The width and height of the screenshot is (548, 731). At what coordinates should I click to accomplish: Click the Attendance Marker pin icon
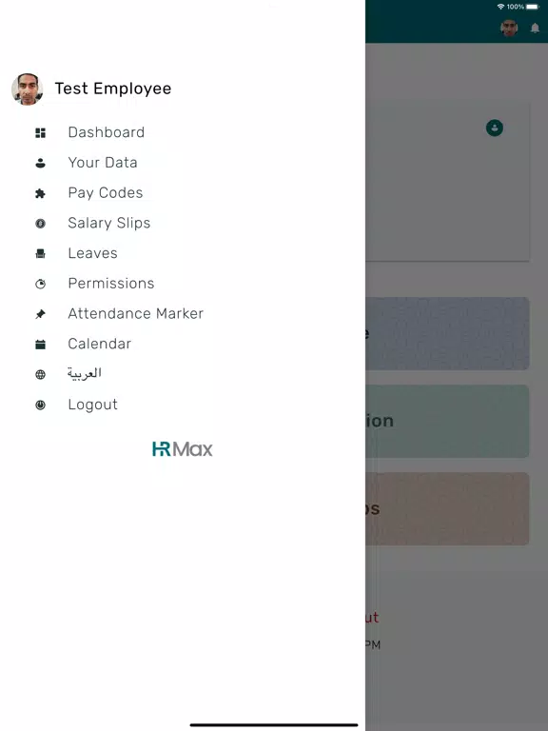click(x=41, y=314)
